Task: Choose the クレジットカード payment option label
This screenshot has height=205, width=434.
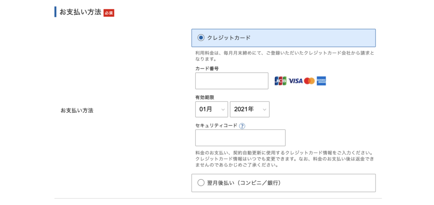Action: coord(228,38)
